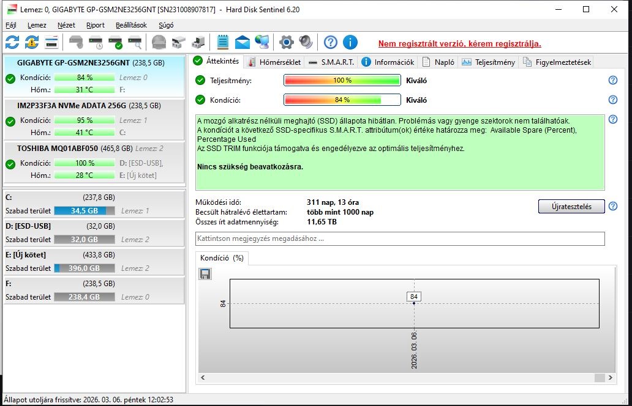632x406 pixels.
Task: Click the help icon beside Kondíció bar
Action: pyautogui.click(x=612, y=100)
